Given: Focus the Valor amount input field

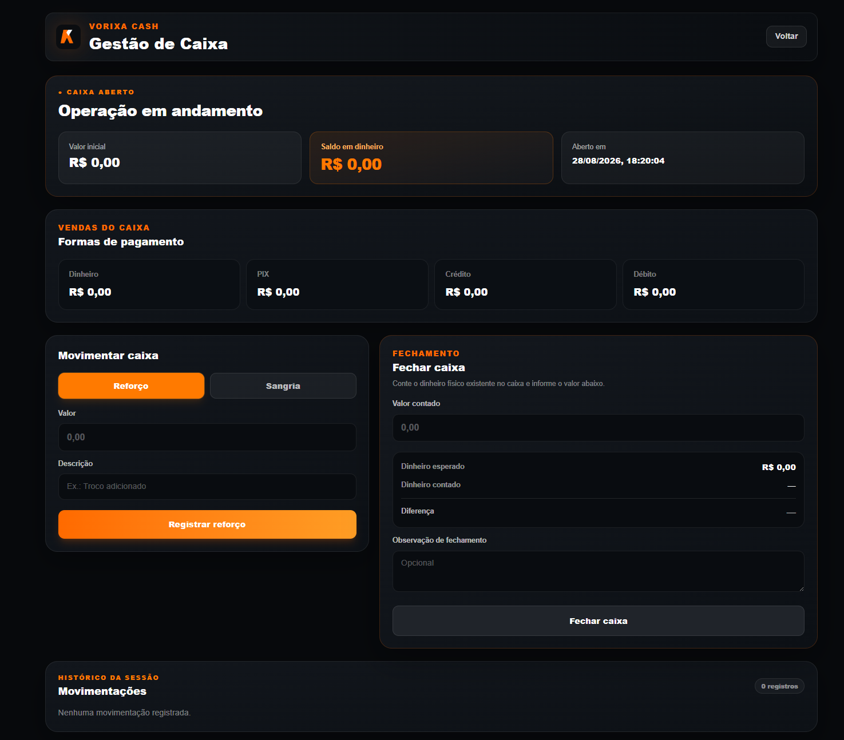Looking at the screenshot, I should [207, 437].
